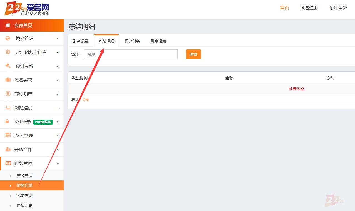The height and width of the screenshot is (211, 355).
Task: Click the gavel icon for 预订竞价
Action: (8, 66)
